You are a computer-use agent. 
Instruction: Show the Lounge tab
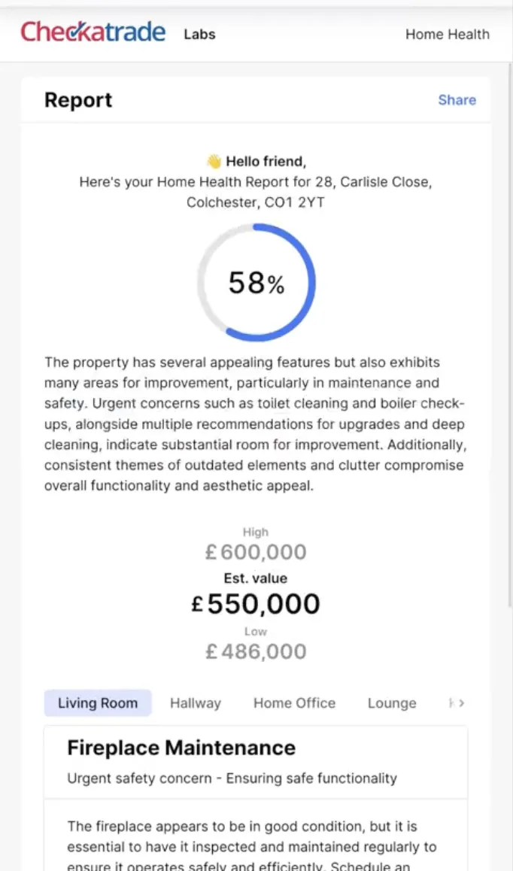click(x=392, y=703)
